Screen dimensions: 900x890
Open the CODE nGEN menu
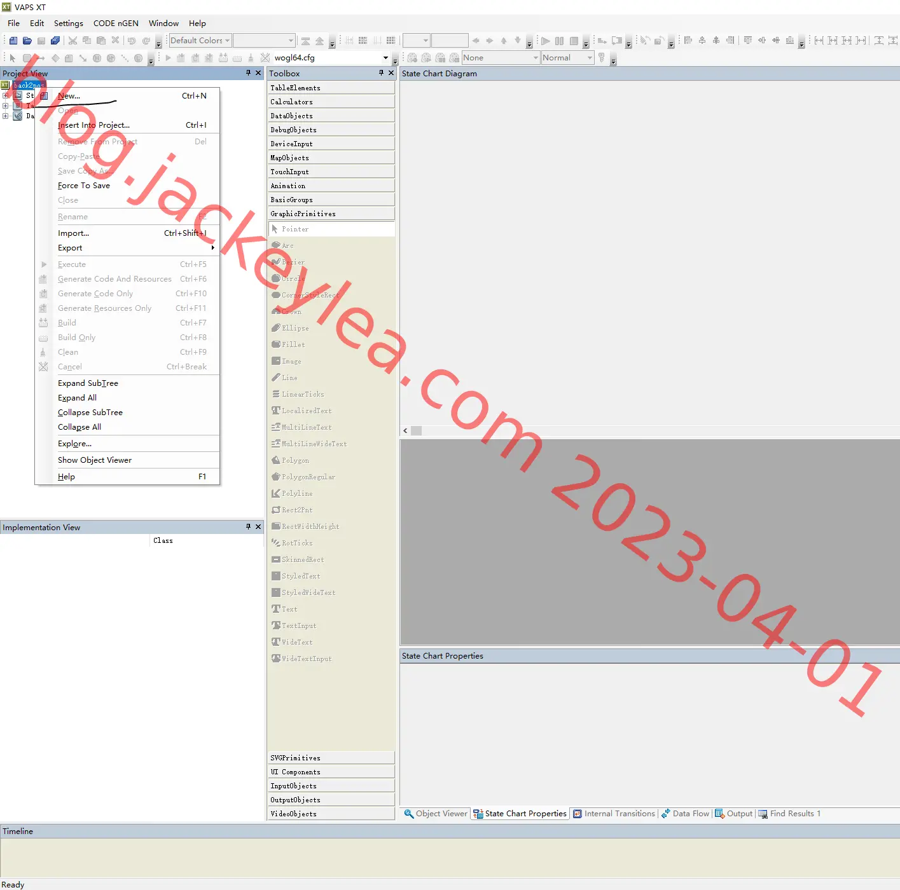[x=116, y=24]
